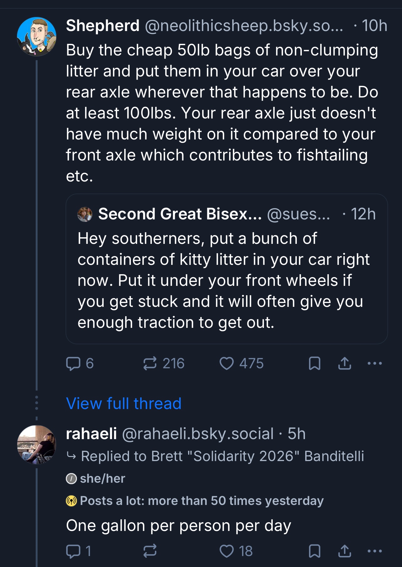Reply to Shepherd's kitty litter post

click(74, 364)
